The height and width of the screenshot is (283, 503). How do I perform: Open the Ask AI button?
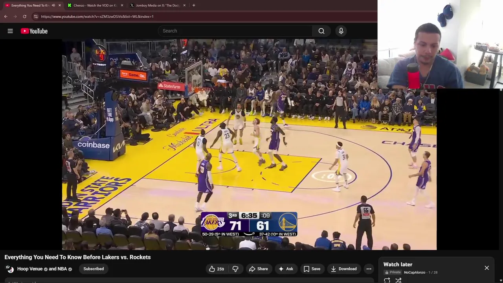click(x=286, y=269)
